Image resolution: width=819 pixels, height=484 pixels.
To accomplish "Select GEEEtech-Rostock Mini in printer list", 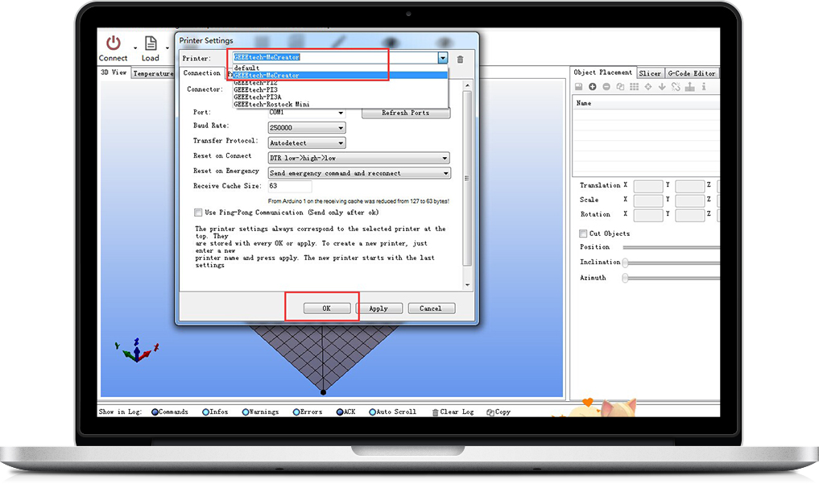I will point(340,105).
